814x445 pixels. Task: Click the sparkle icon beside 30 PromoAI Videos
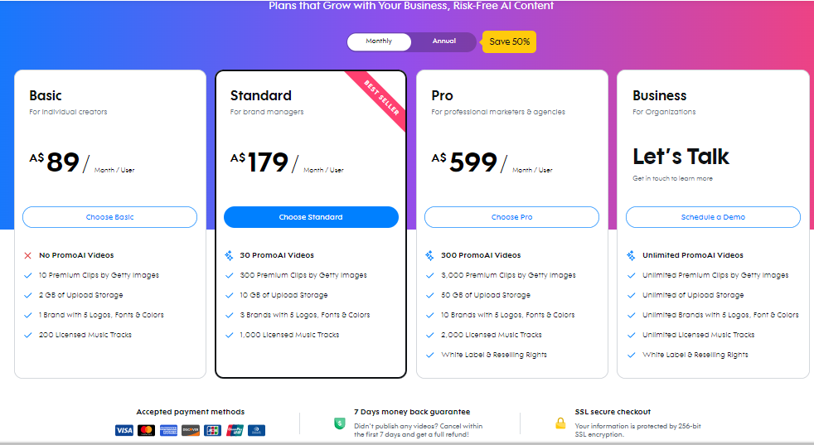[x=229, y=255]
